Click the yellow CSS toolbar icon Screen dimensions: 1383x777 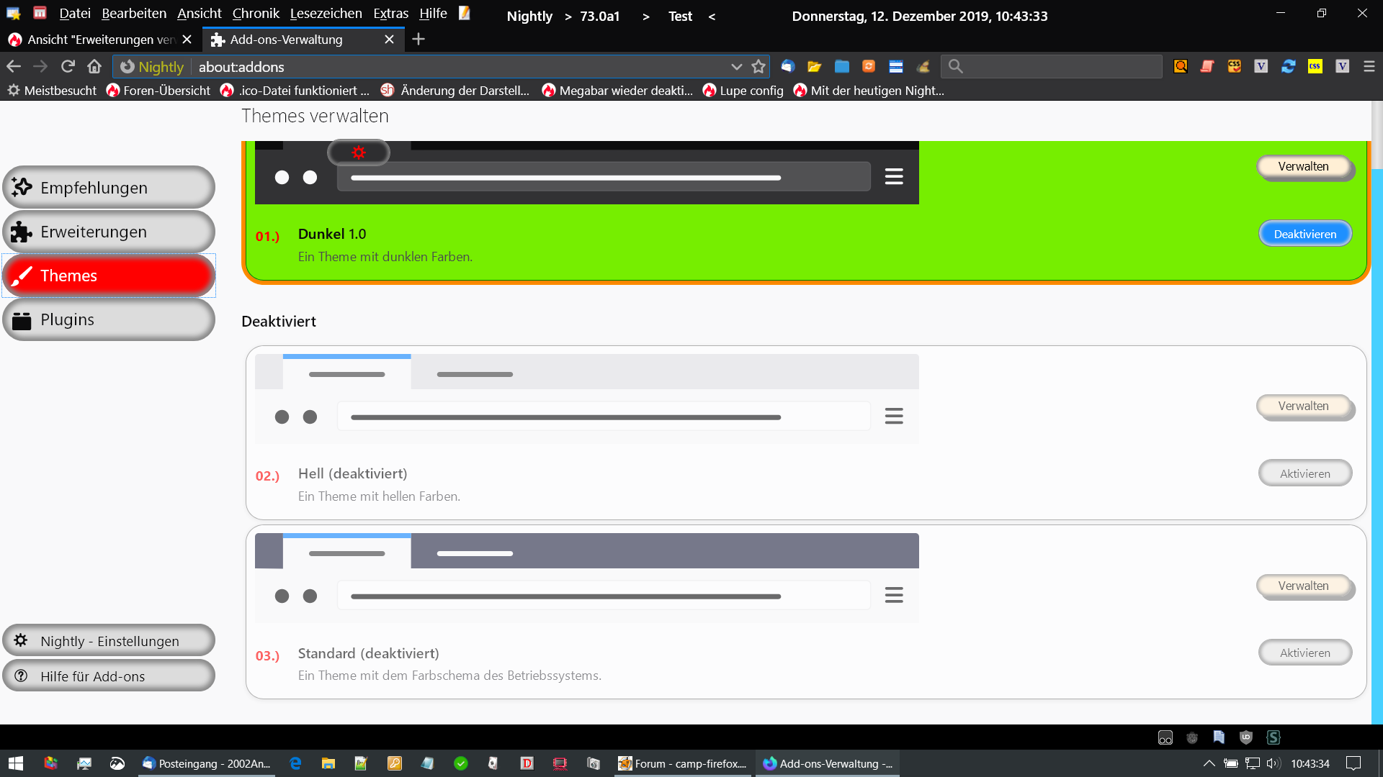[x=1315, y=67]
